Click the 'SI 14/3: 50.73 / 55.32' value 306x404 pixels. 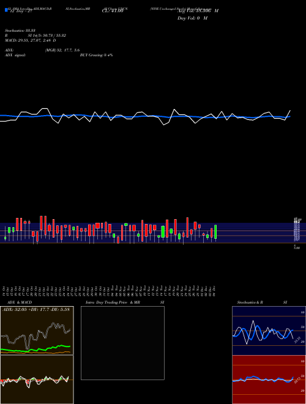click(x=47, y=36)
